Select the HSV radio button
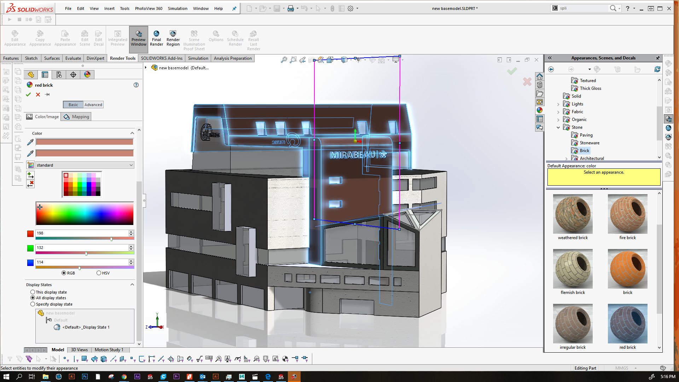The image size is (679, 382). point(99,273)
